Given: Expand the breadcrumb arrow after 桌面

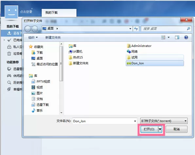Looking at the screenshot, I should point(57,28).
